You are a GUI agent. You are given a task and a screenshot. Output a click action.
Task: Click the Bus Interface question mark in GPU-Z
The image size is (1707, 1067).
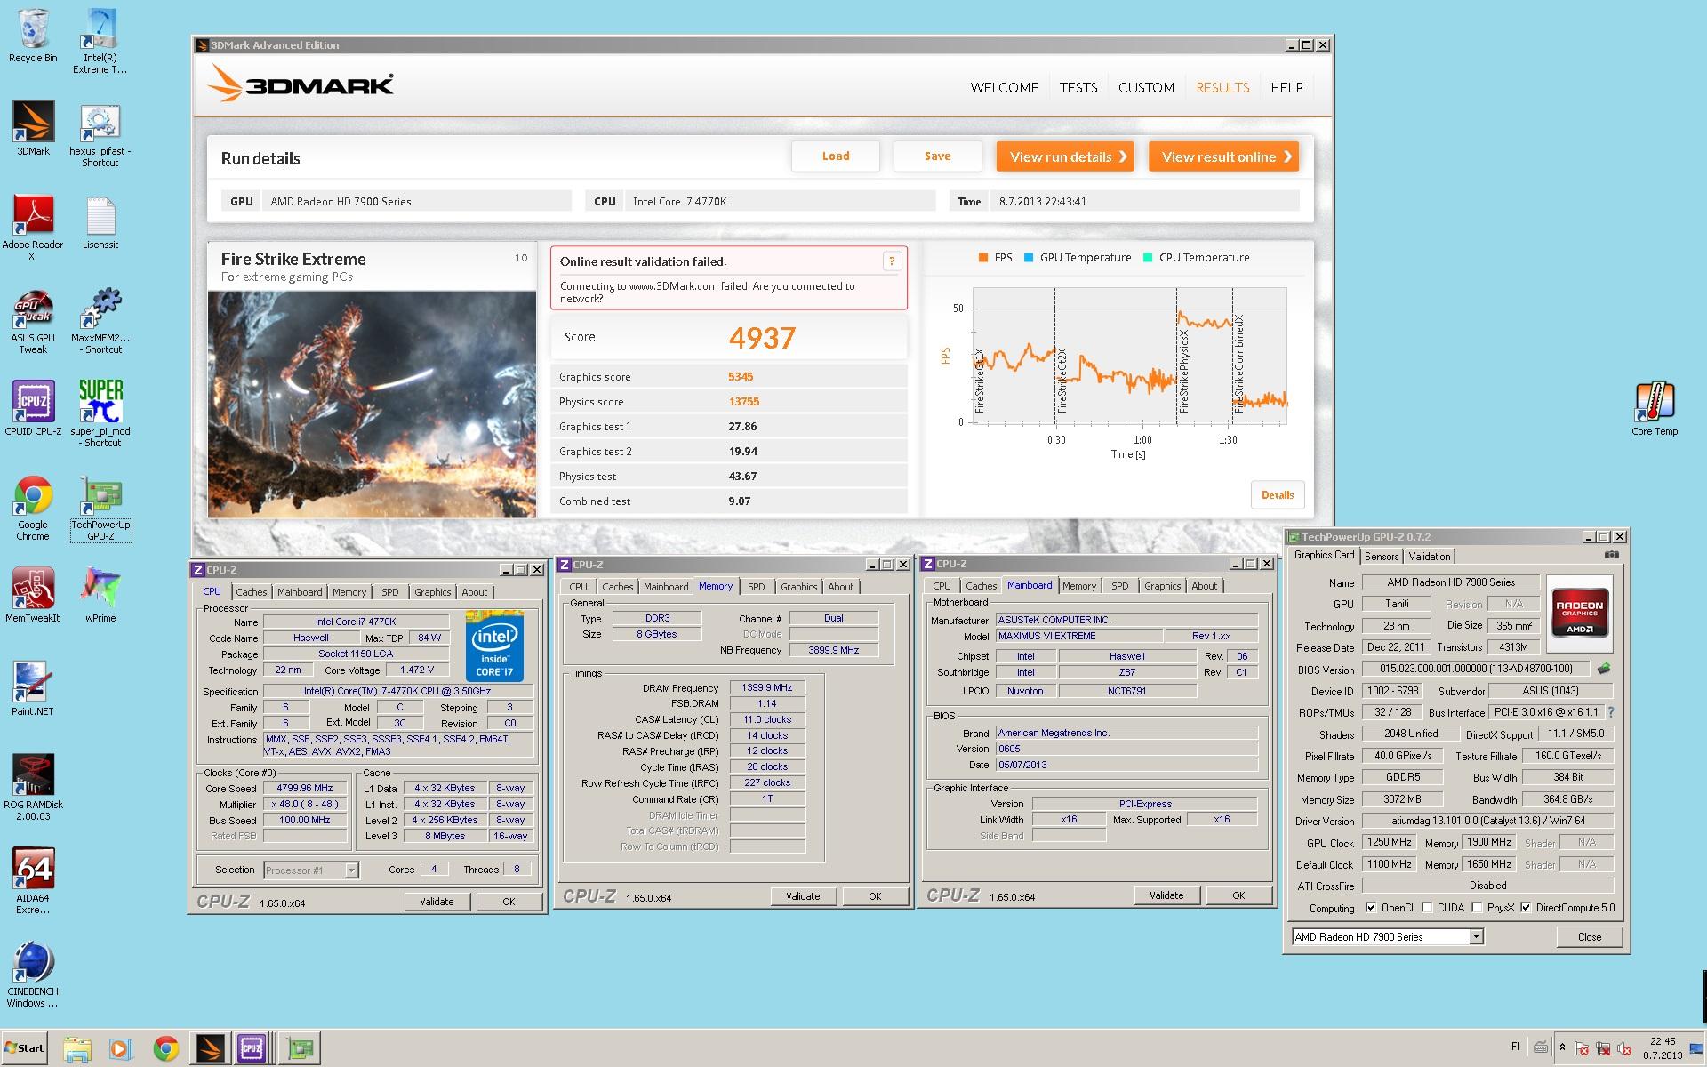(x=1611, y=712)
